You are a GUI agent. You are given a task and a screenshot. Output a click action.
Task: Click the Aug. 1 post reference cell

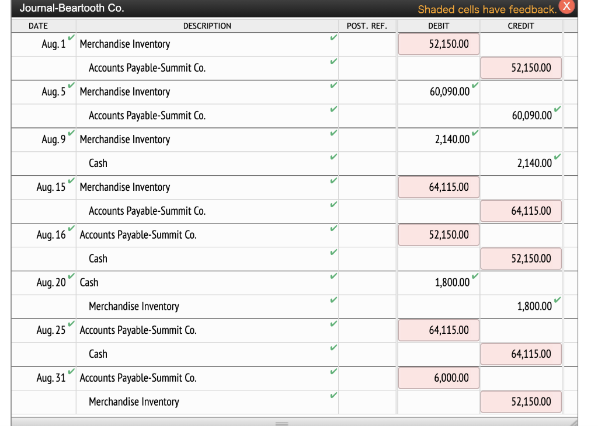point(367,44)
